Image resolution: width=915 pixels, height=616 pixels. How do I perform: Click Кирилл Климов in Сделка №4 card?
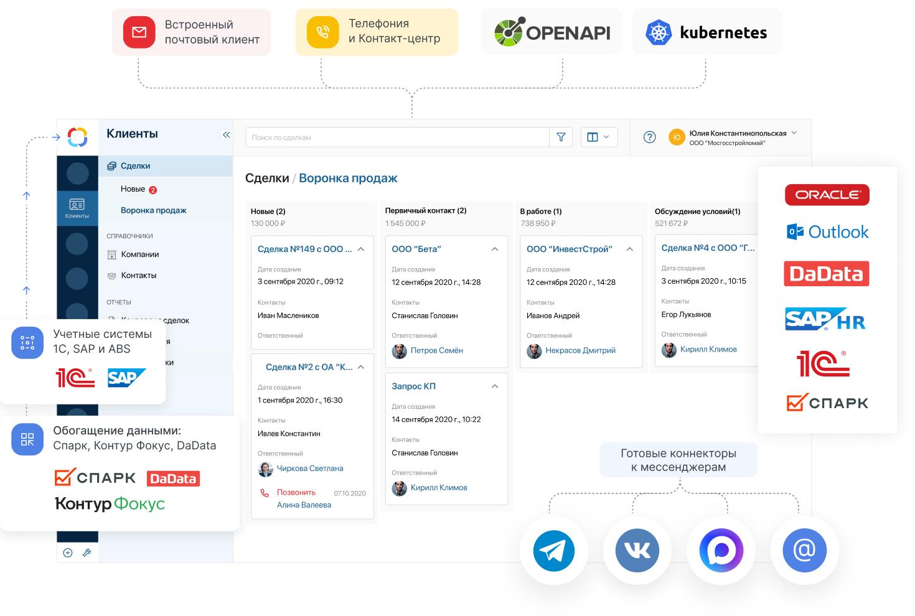point(708,350)
